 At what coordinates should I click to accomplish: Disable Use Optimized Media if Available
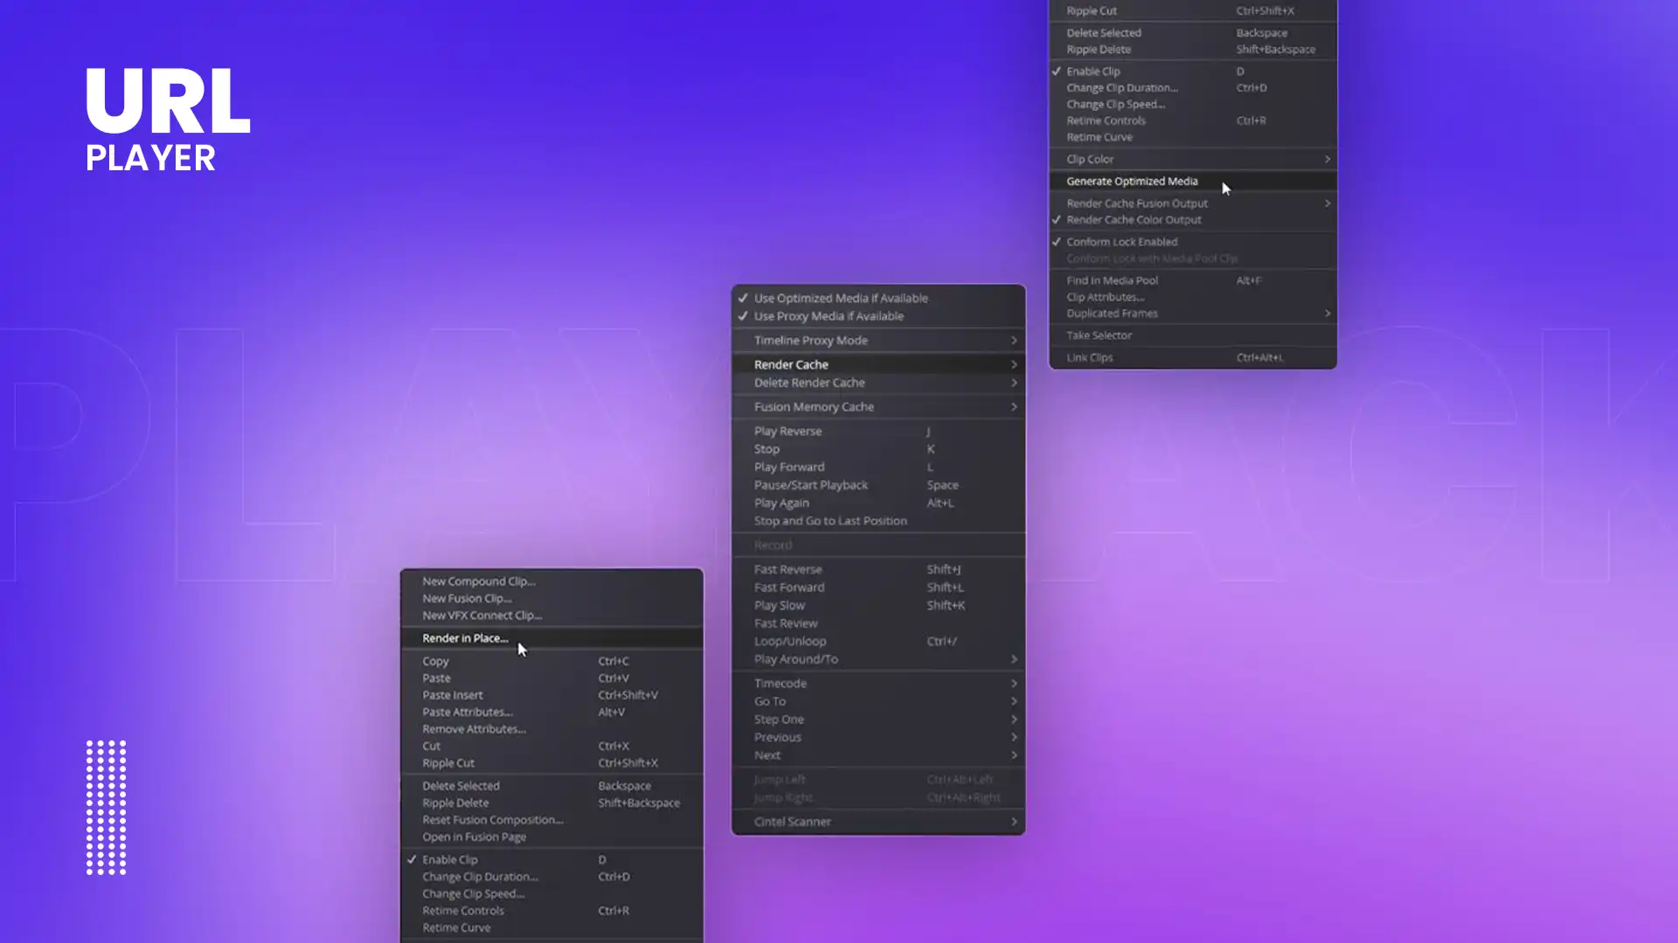[840, 298]
